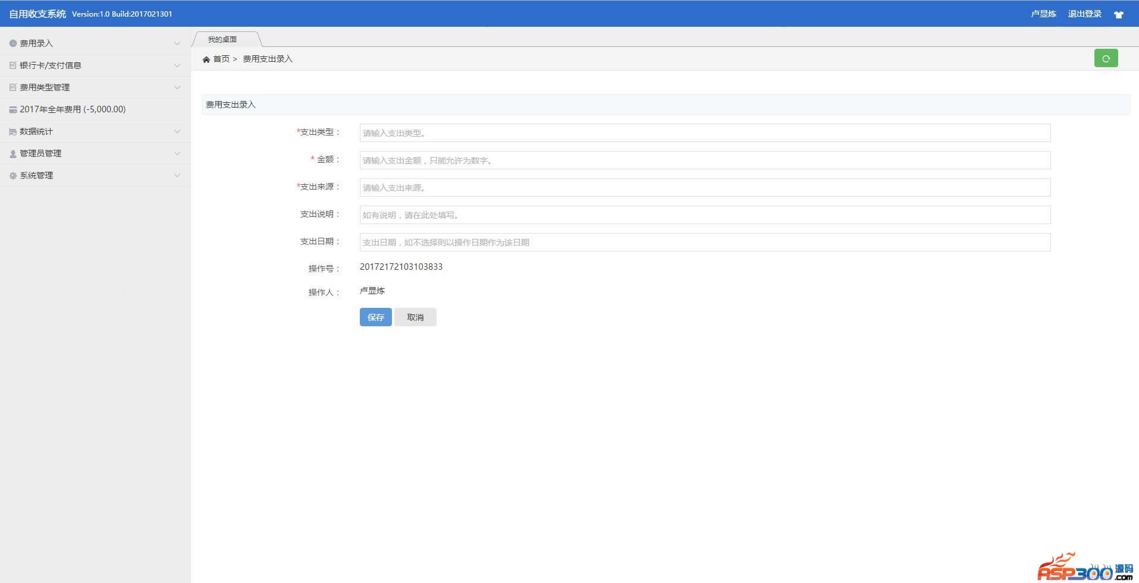The width and height of the screenshot is (1139, 583).
Task: Switch to the 我的桌面 tab
Action: click(222, 39)
